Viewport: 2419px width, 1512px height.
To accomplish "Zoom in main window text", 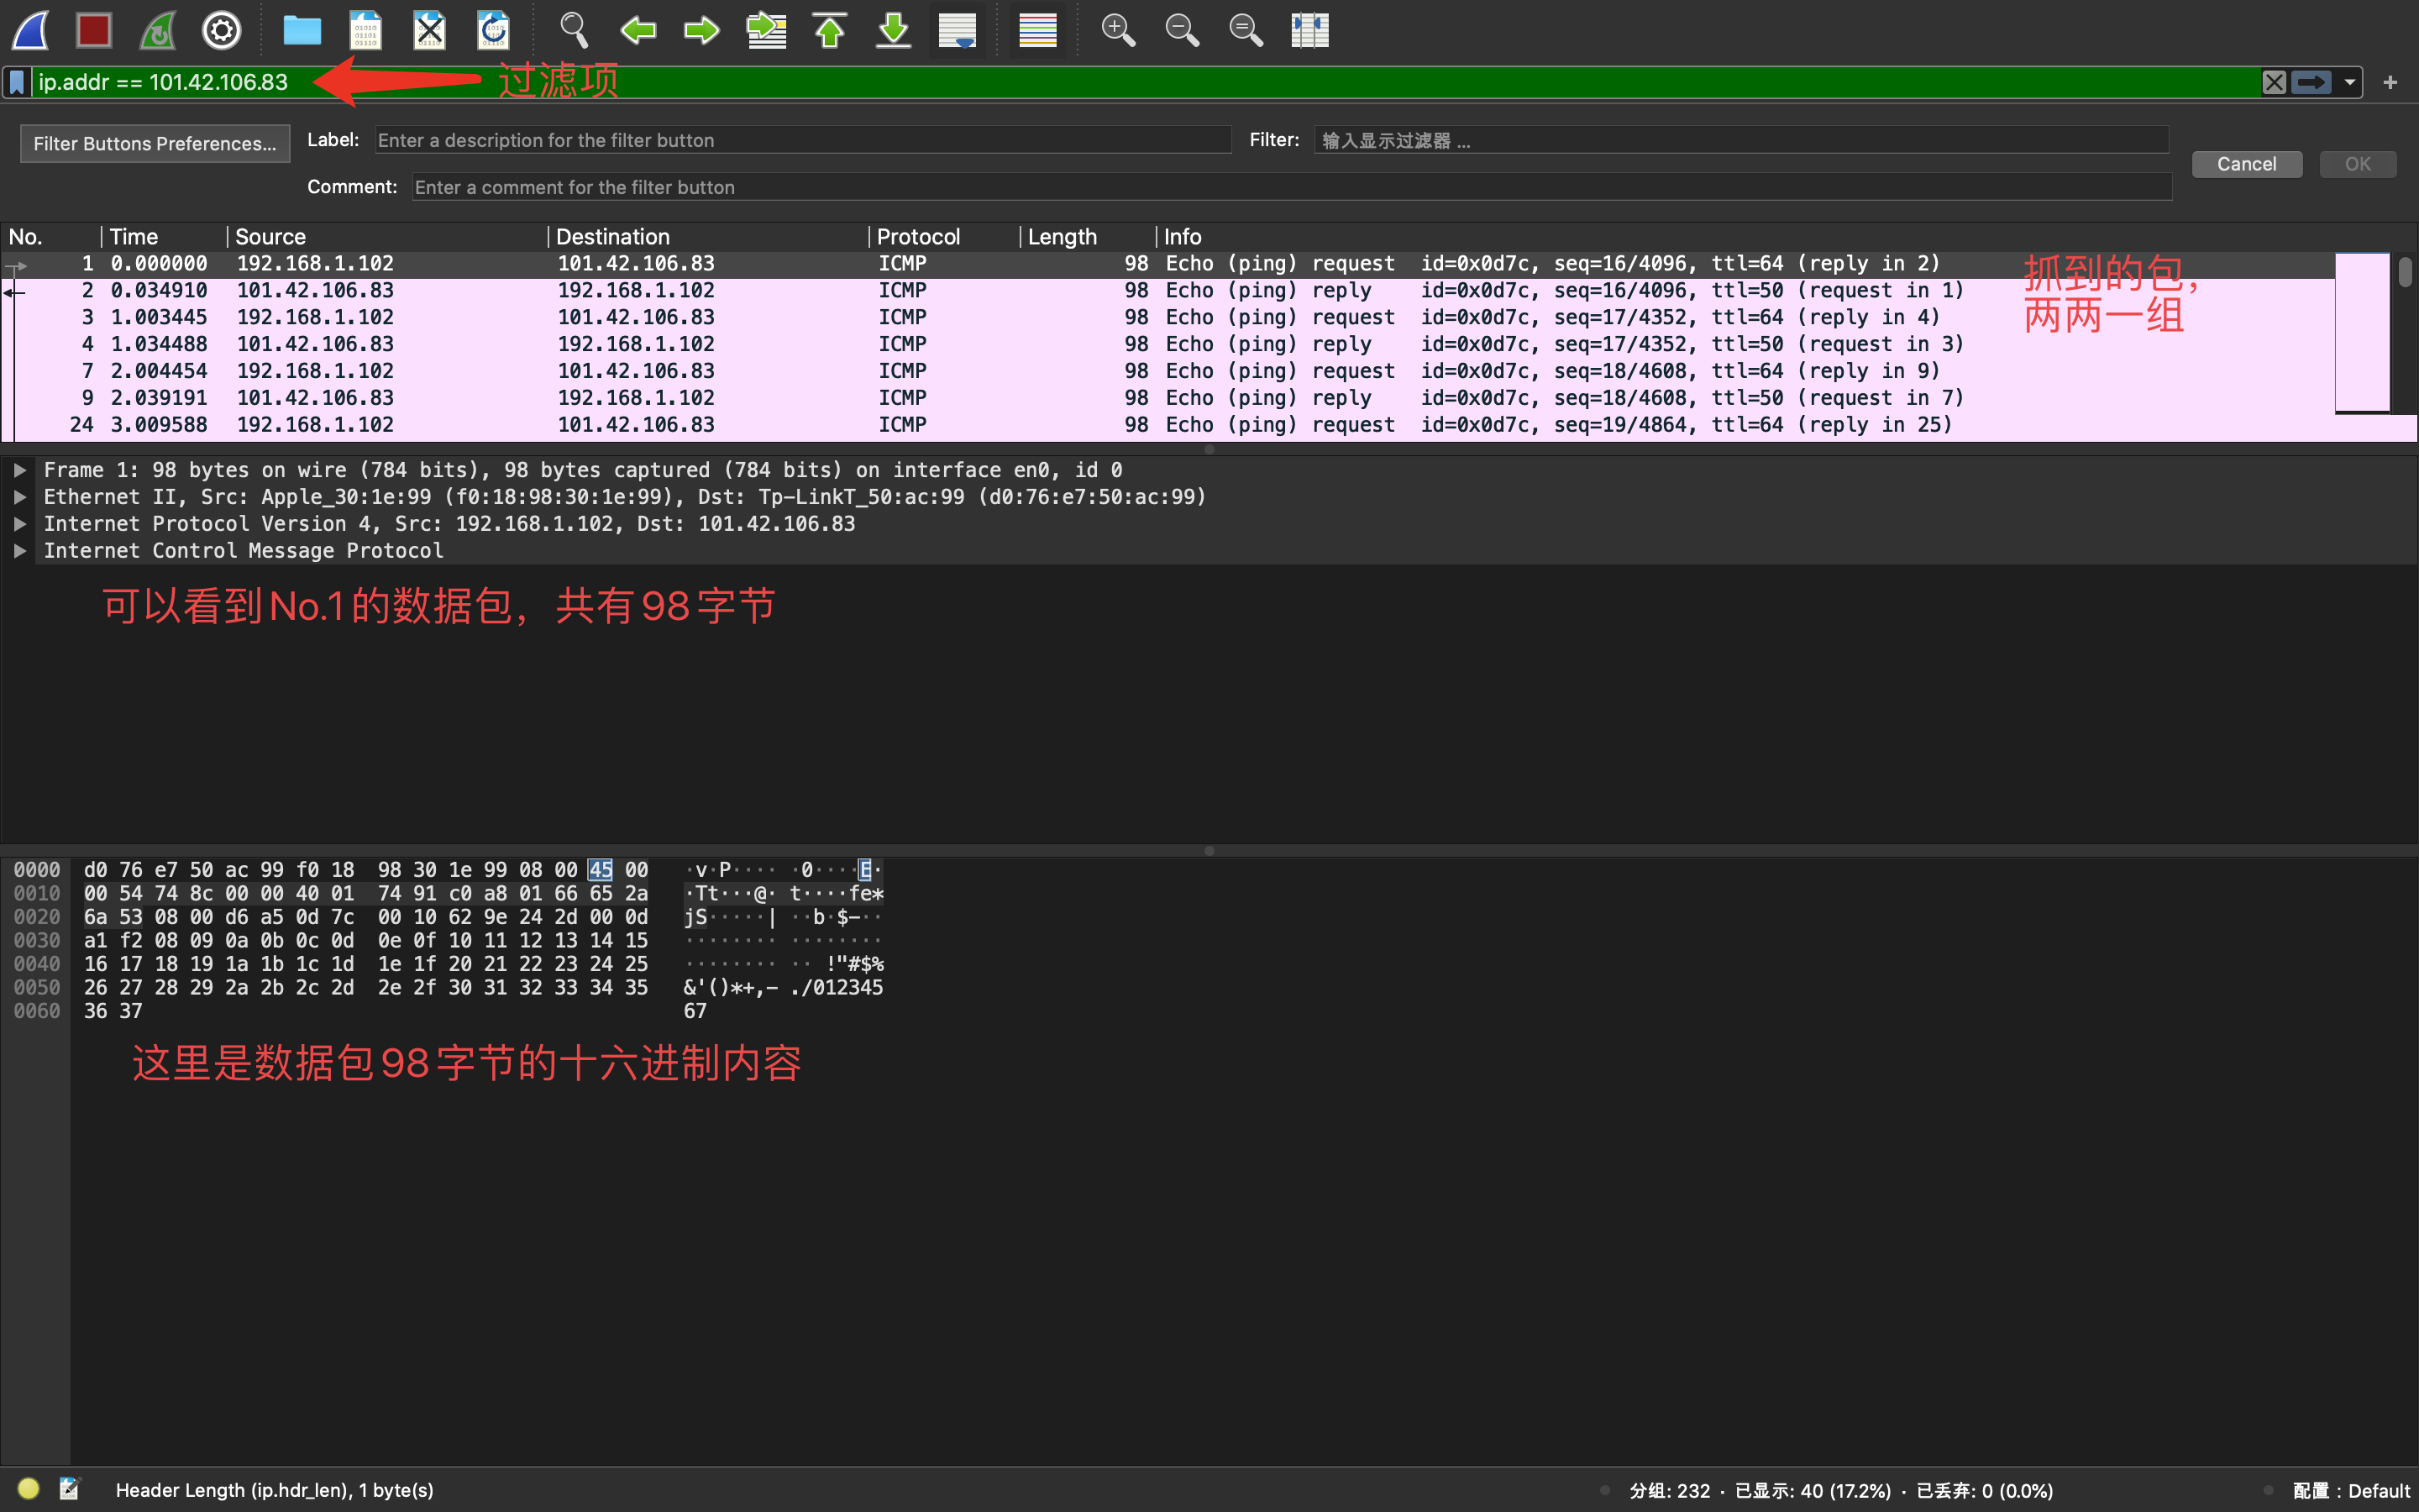I will (1118, 30).
